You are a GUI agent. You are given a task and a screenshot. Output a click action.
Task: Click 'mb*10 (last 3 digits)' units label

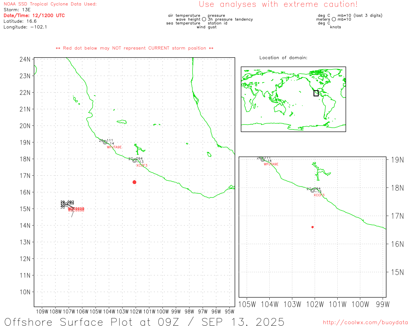coord(360,16)
